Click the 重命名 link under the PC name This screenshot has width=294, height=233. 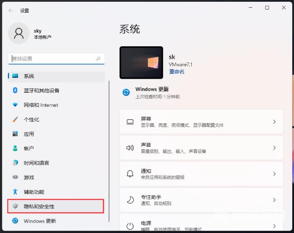tap(176, 71)
